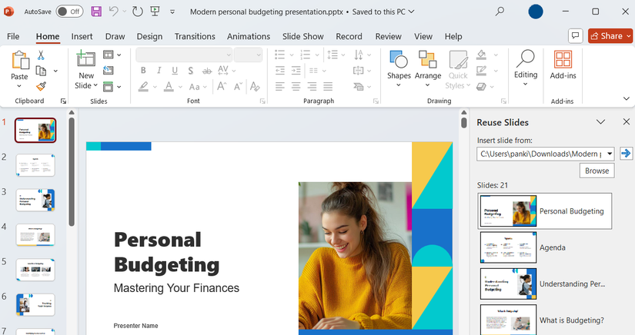Select slide 3 thumbnail in left panel
Viewport: 635px width, 335px height.
pos(35,200)
